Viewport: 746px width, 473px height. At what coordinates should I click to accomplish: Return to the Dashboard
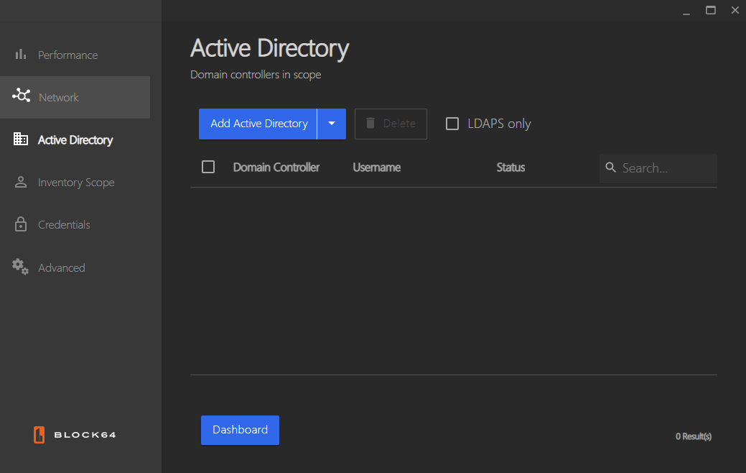[x=240, y=430]
